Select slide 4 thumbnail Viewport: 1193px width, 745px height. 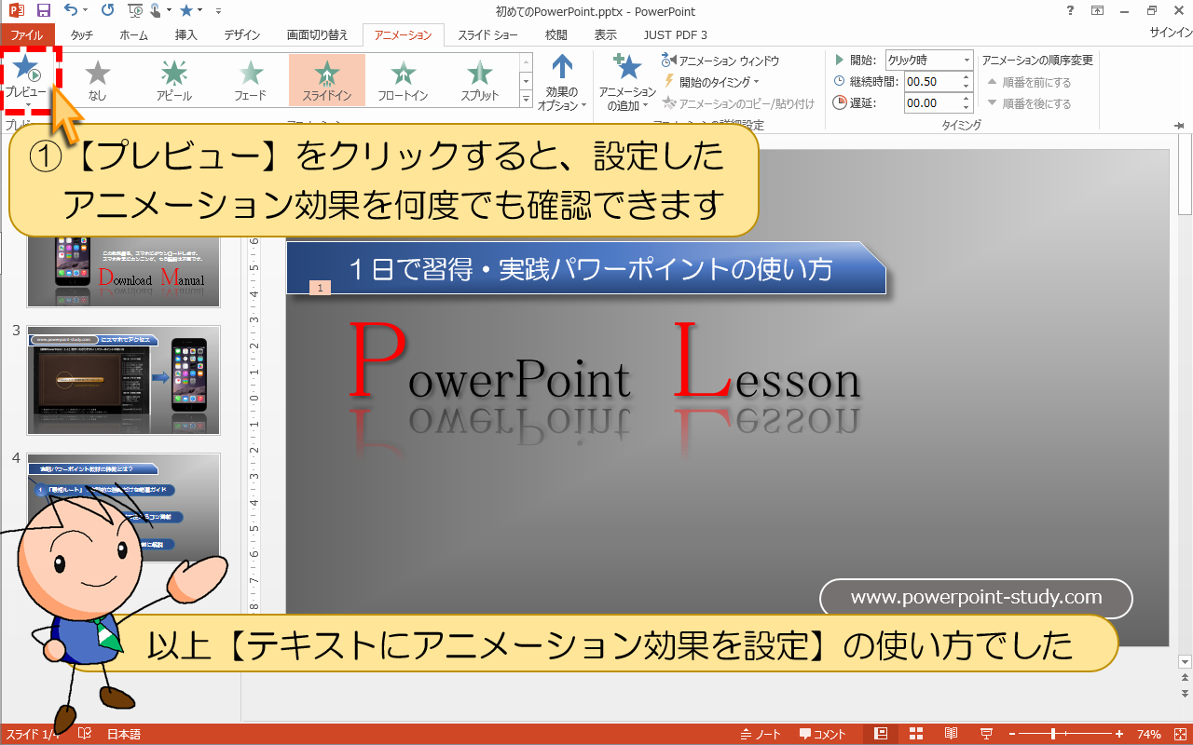coord(123,508)
